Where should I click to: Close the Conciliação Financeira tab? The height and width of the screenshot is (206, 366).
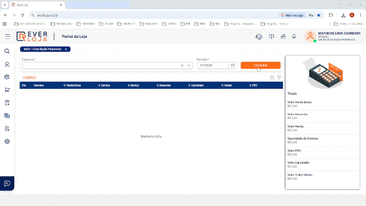(66, 49)
